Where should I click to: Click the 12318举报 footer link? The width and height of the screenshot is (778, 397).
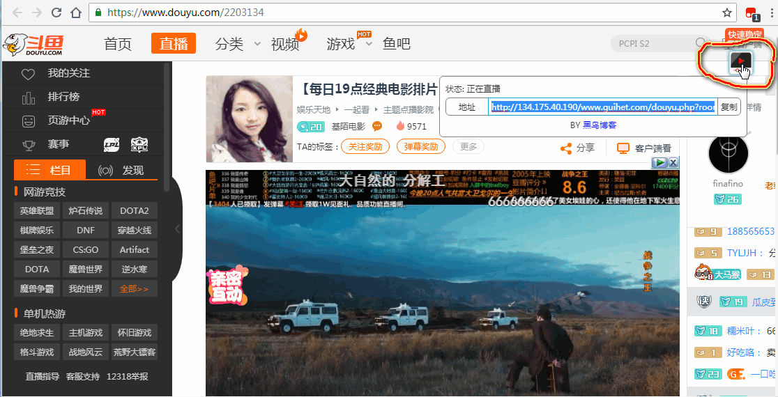pos(128,377)
